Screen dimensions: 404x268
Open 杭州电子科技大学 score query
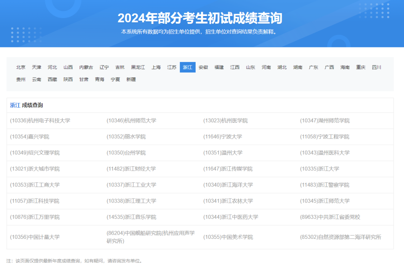(42, 120)
